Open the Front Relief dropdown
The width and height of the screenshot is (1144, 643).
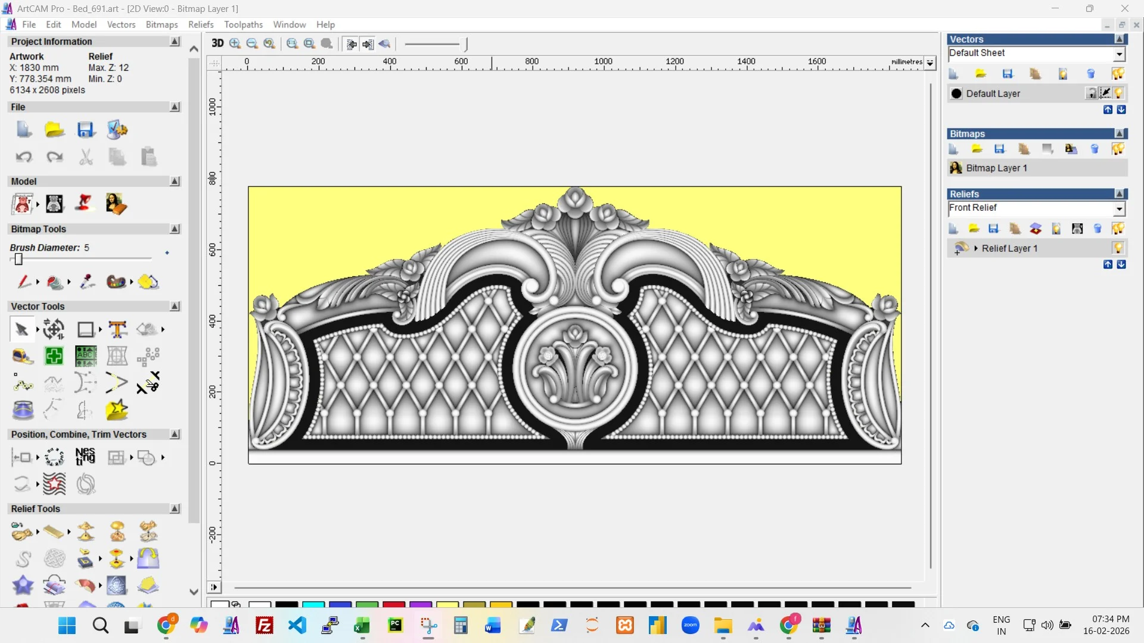tap(1119, 208)
